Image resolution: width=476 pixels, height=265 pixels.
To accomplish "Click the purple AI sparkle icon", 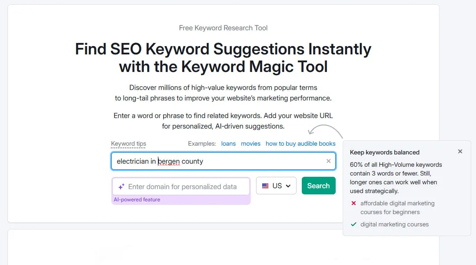I will [121, 186].
